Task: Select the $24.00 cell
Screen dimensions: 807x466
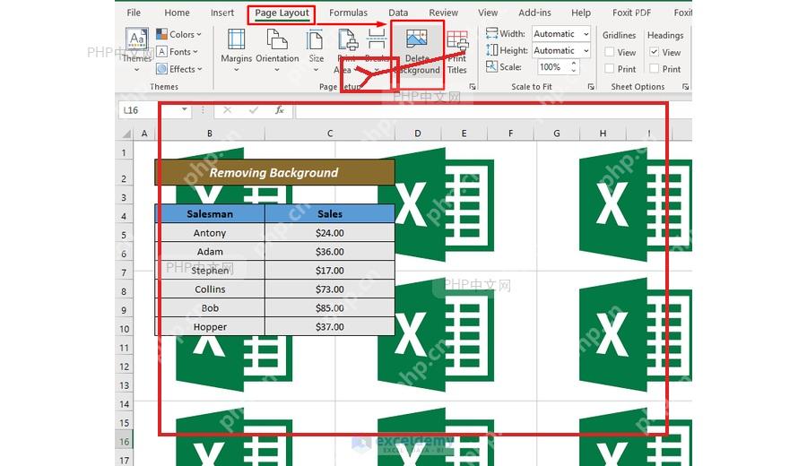Action: [x=330, y=232]
